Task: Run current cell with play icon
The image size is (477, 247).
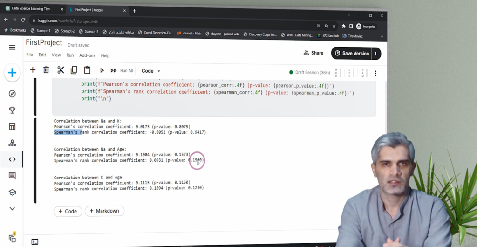Action: pos(102,70)
